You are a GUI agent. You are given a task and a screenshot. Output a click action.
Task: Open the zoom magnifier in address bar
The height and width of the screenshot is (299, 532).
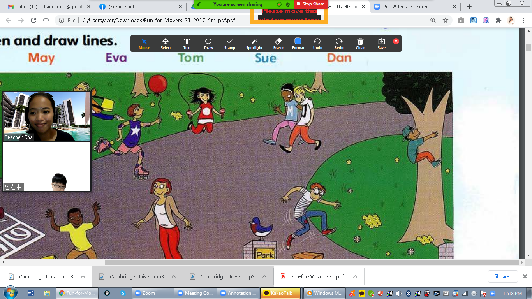pyautogui.click(x=433, y=20)
